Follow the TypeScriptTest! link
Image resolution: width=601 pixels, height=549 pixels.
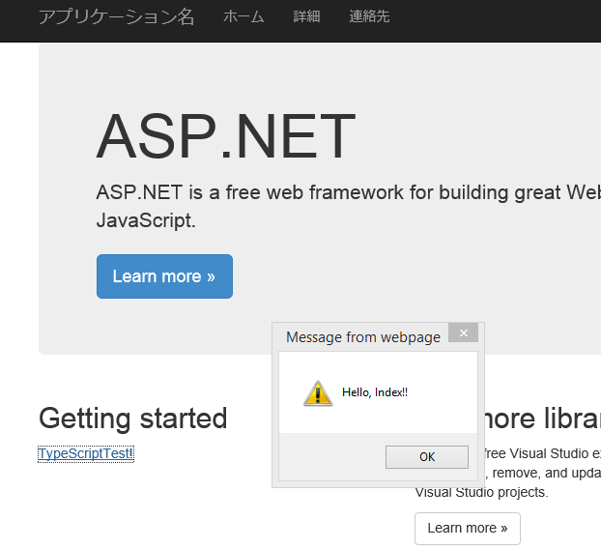pyautogui.click(x=86, y=453)
